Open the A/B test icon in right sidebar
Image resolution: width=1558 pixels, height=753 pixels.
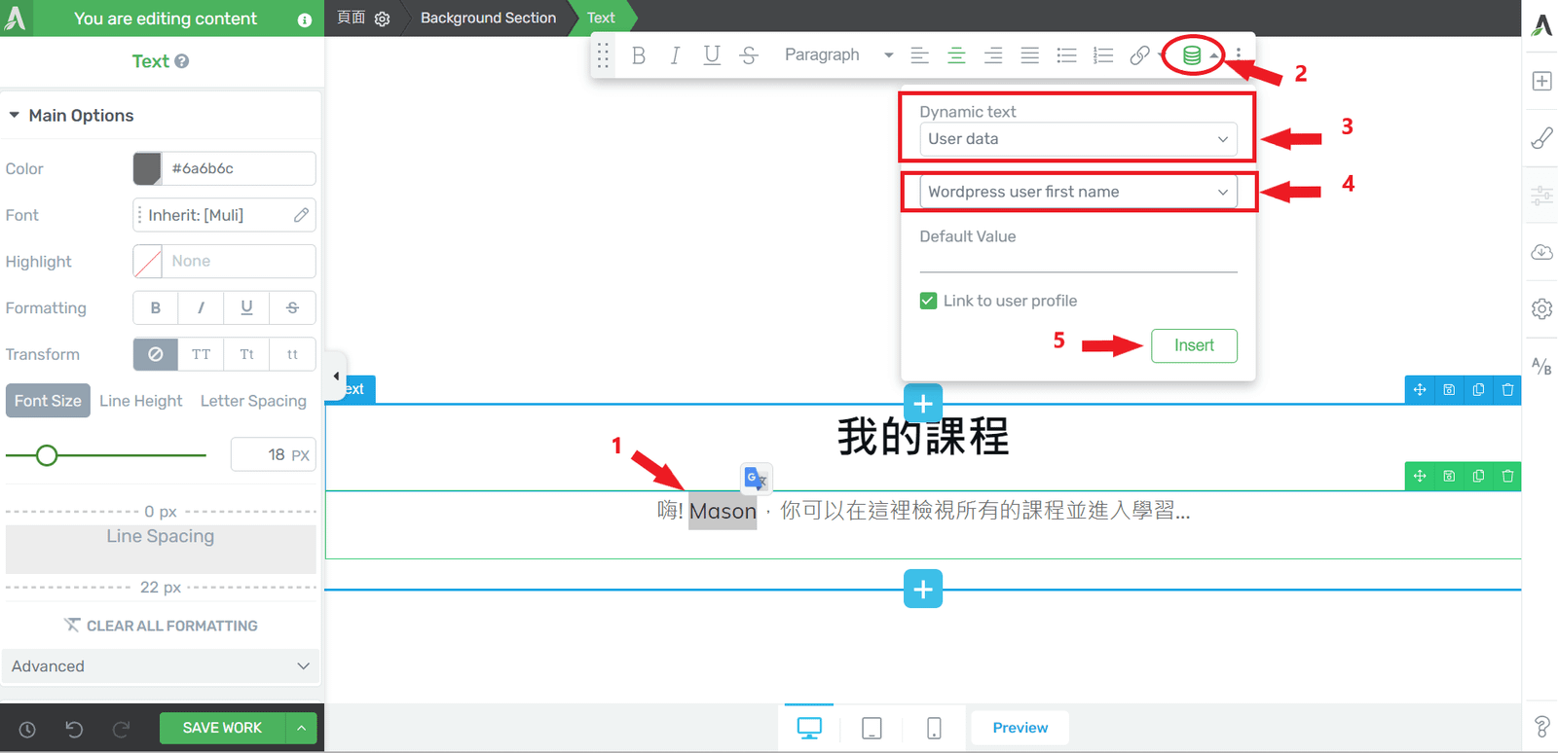point(1541,366)
